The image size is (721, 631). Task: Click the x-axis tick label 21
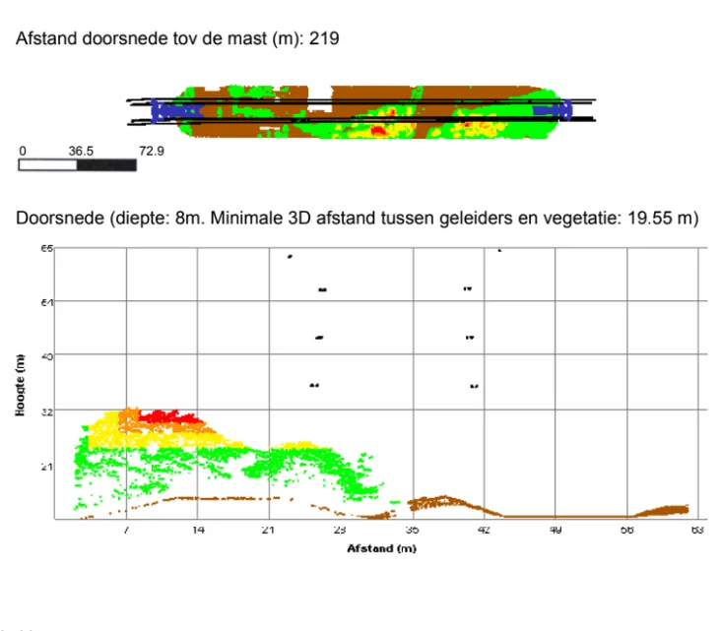268,530
